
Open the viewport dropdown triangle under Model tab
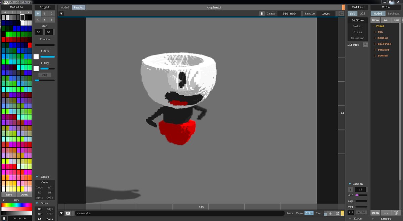coord(61,14)
